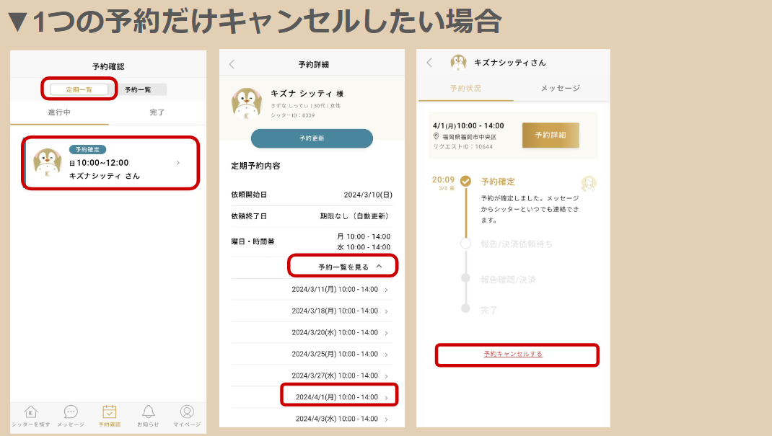Tap 依頼開始日 value 2024/3/10(日)
This screenshot has width=772, height=436.
click(368, 195)
